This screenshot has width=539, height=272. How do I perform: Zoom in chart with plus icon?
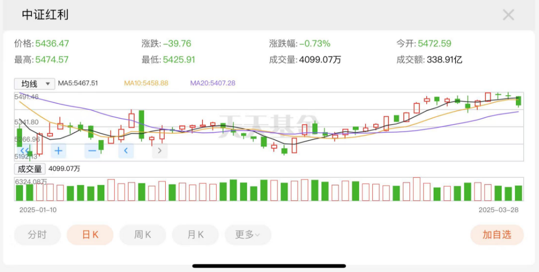(58, 151)
